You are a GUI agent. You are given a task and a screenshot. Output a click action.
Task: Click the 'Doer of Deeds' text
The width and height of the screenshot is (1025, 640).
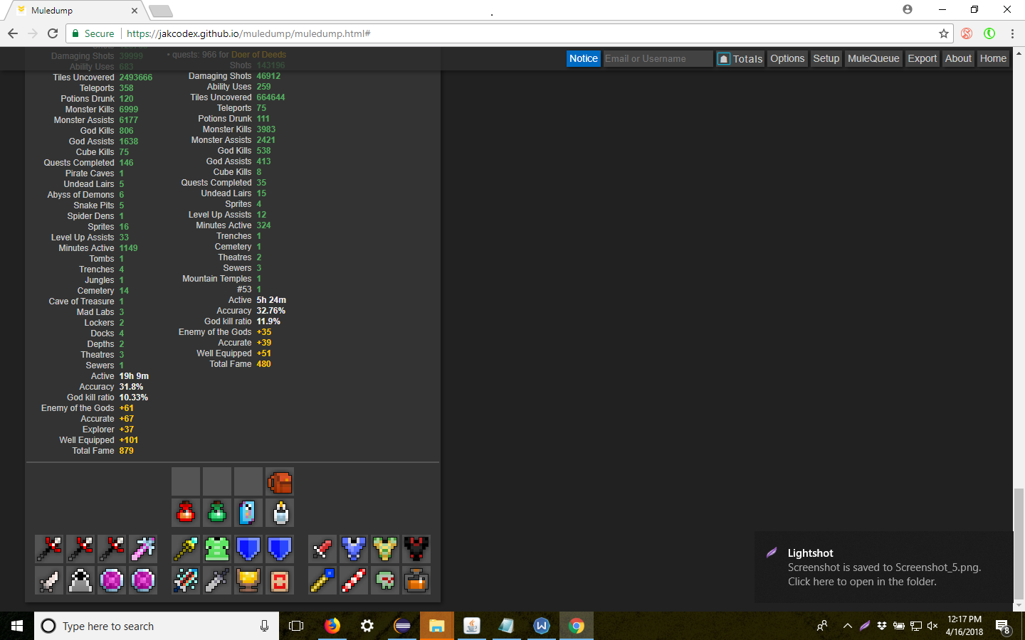click(258, 55)
